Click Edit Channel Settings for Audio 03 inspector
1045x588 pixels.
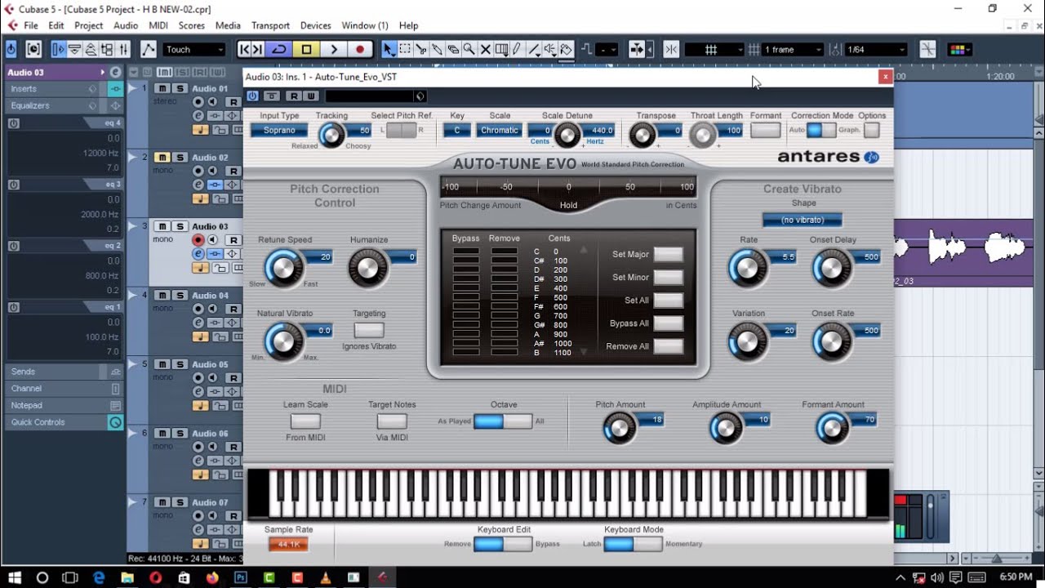click(115, 72)
